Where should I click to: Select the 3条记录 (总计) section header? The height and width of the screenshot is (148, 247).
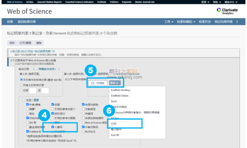pyautogui.click(x=33, y=51)
